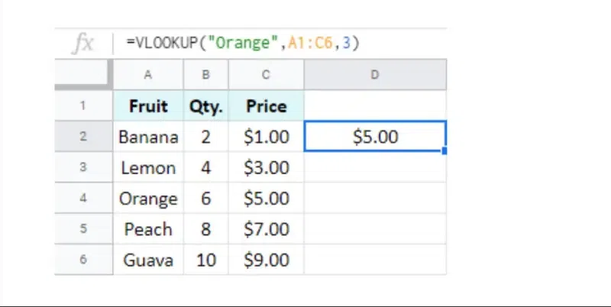The width and height of the screenshot is (611, 307).
Task: Click the fx function icon
Action: coord(82,44)
